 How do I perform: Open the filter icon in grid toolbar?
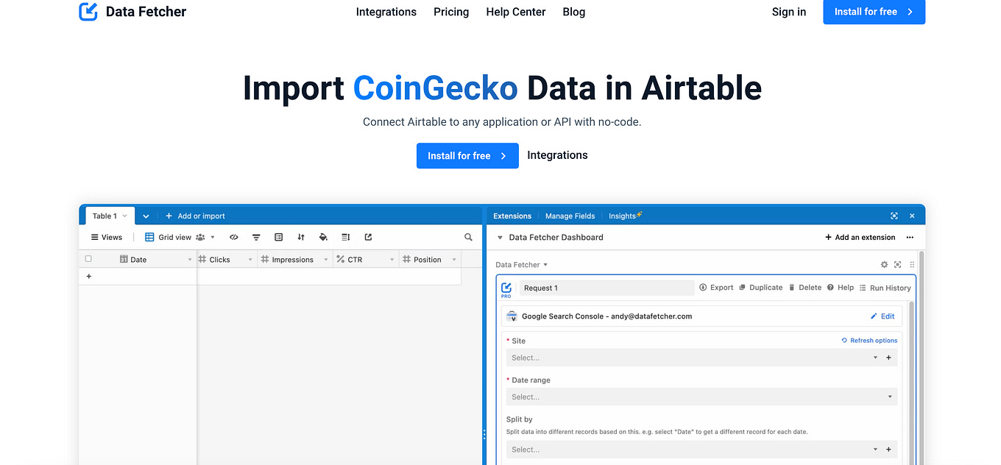[x=256, y=238]
